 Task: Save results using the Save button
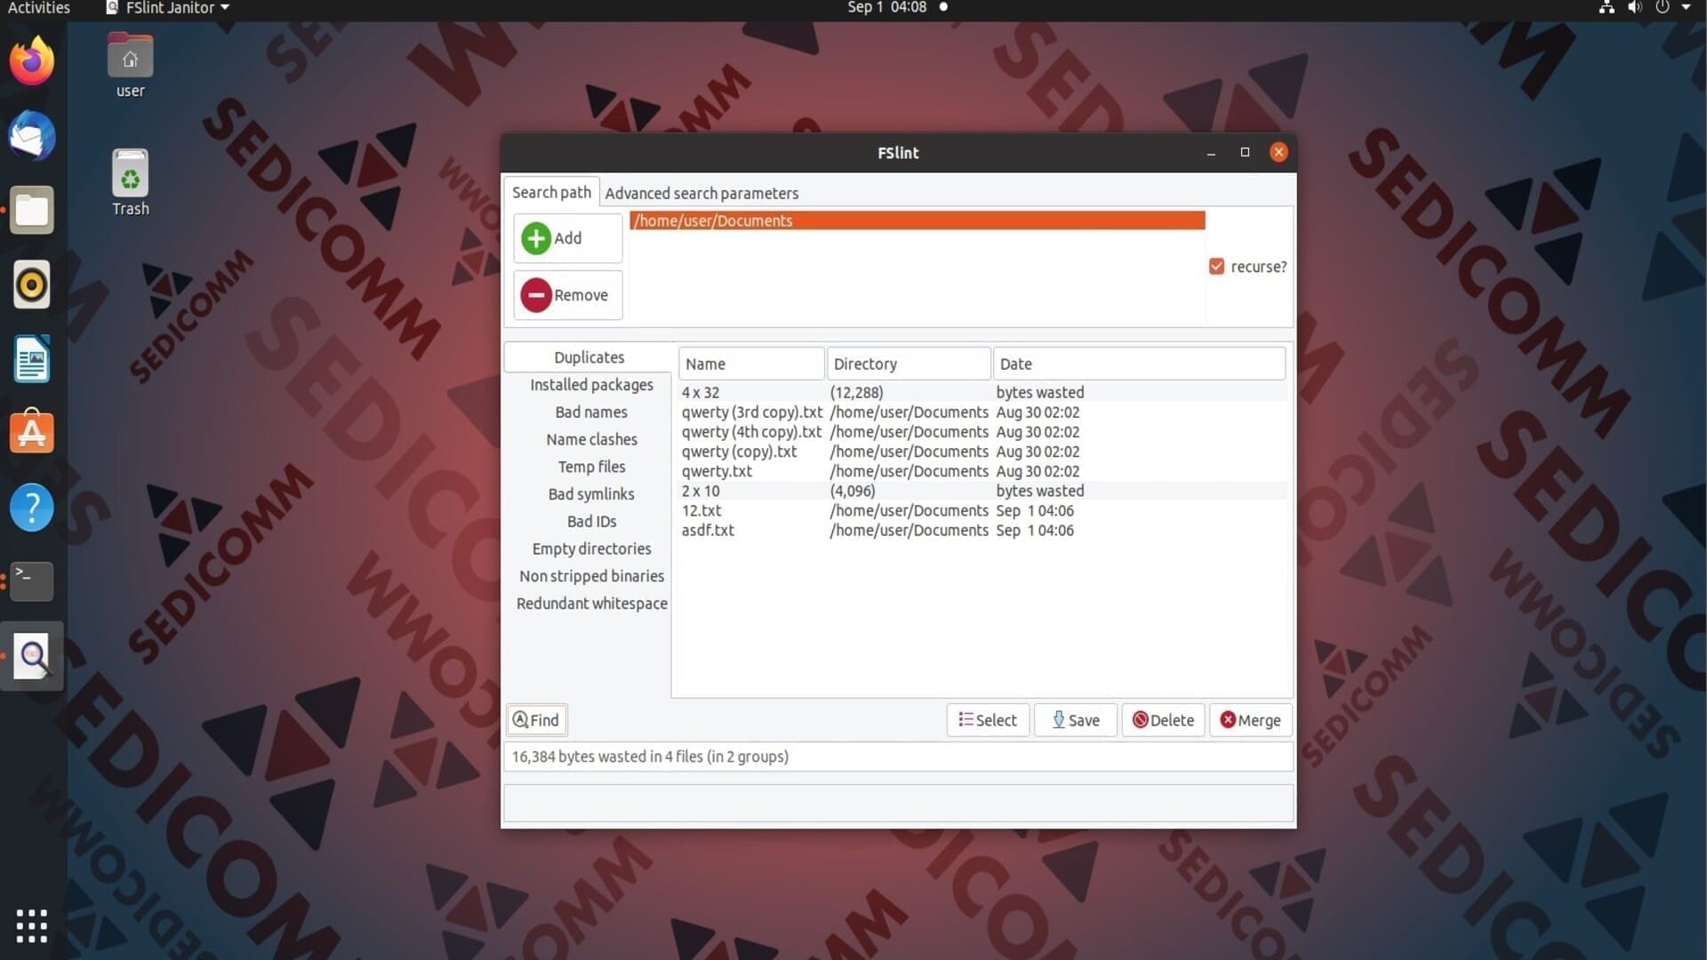(1076, 720)
